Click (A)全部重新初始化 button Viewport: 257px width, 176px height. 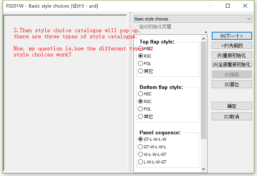pos(232,64)
